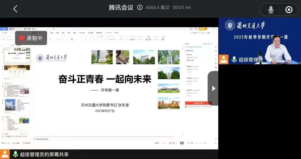This screenshot has width=301, height=159.
Task: Click 超级管理员 avatar icon on the video tile
Action: pyautogui.click(x=224, y=59)
